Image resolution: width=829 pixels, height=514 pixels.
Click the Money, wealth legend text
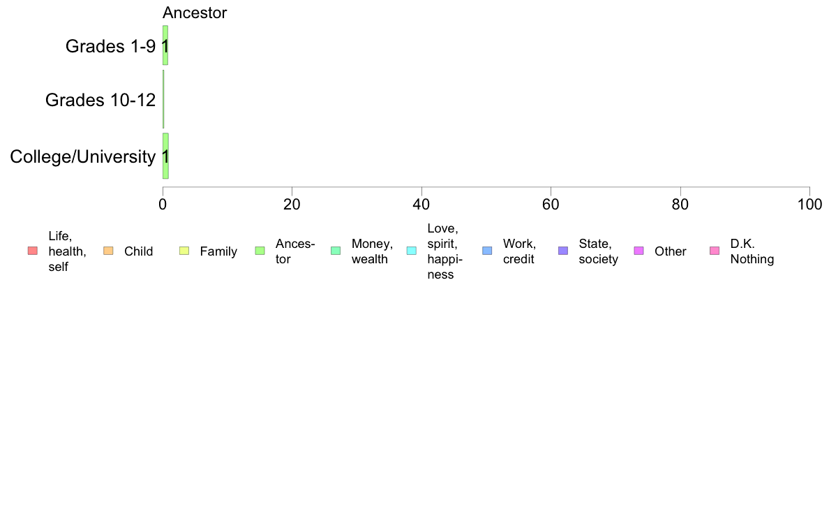(372, 251)
